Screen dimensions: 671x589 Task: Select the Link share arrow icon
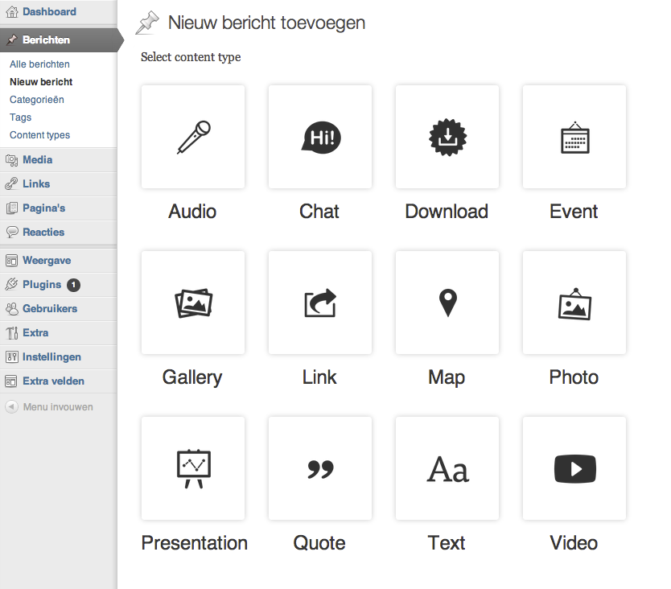coord(320,303)
